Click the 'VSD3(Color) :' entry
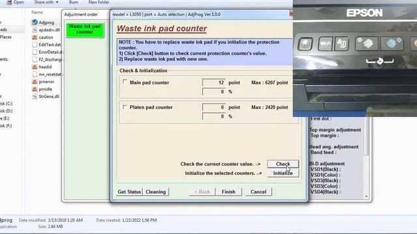This screenshot has width=417, height=234. pos(326,187)
